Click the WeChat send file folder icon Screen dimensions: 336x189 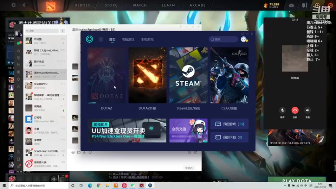click(79, 152)
